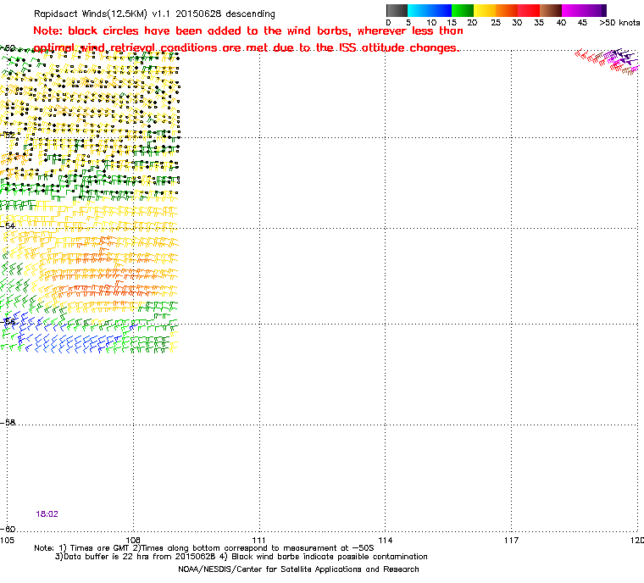The height and width of the screenshot is (583, 644).
Task: Click the '105' longitude axis label
Action: point(7,540)
